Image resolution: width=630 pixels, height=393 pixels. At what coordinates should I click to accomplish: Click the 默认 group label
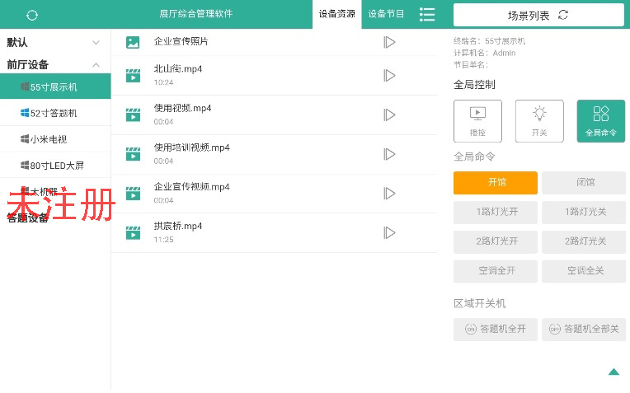click(x=16, y=42)
